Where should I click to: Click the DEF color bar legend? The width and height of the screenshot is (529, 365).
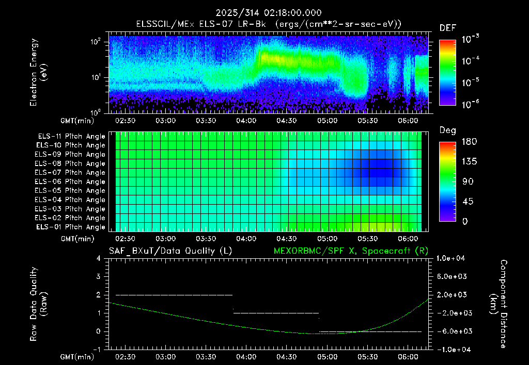(x=447, y=73)
